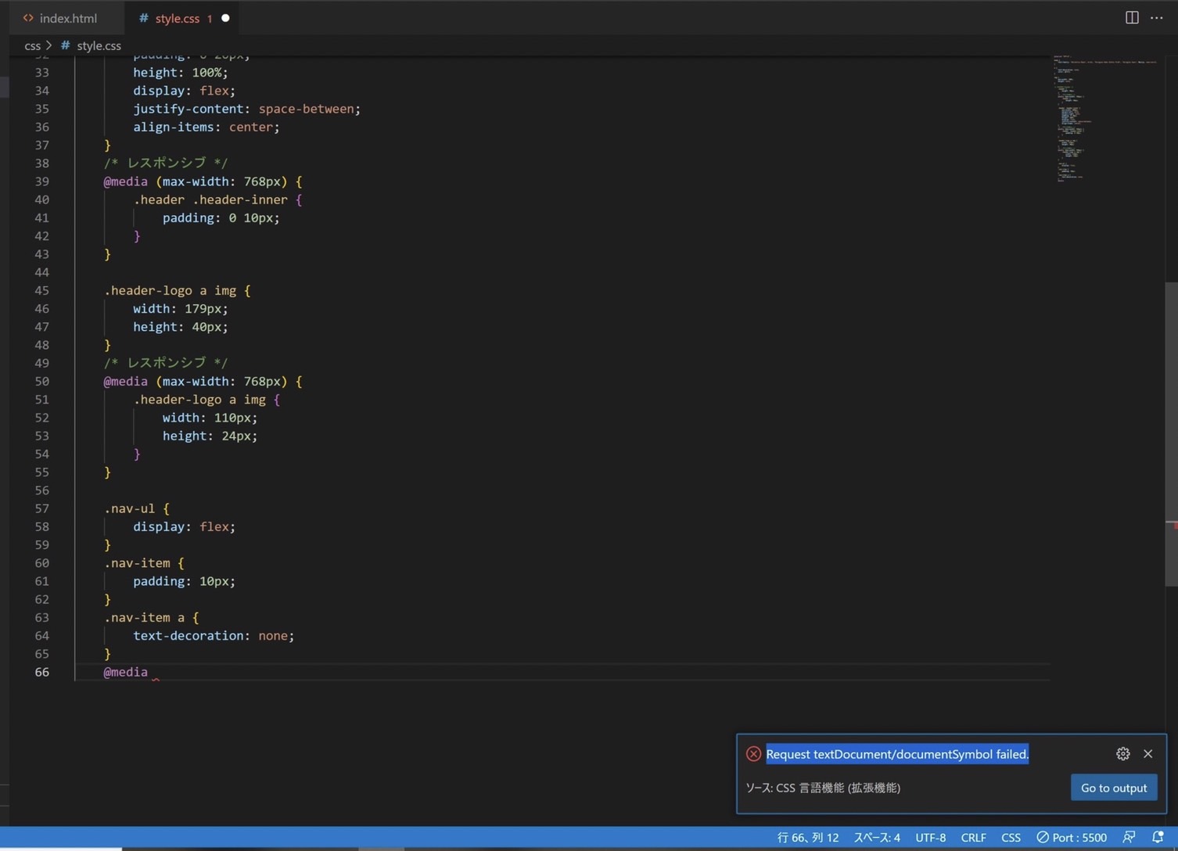Select CRLF line ending indicator
1178x851 pixels.
[973, 837]
